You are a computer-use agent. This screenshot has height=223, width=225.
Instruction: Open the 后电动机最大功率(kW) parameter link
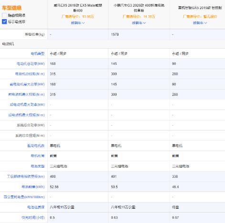[x=27, y=105]
